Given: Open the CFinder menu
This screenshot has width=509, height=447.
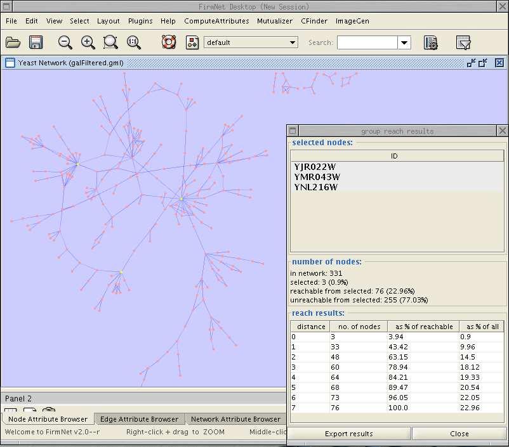Looking at the screenshot, I should 314,21.
